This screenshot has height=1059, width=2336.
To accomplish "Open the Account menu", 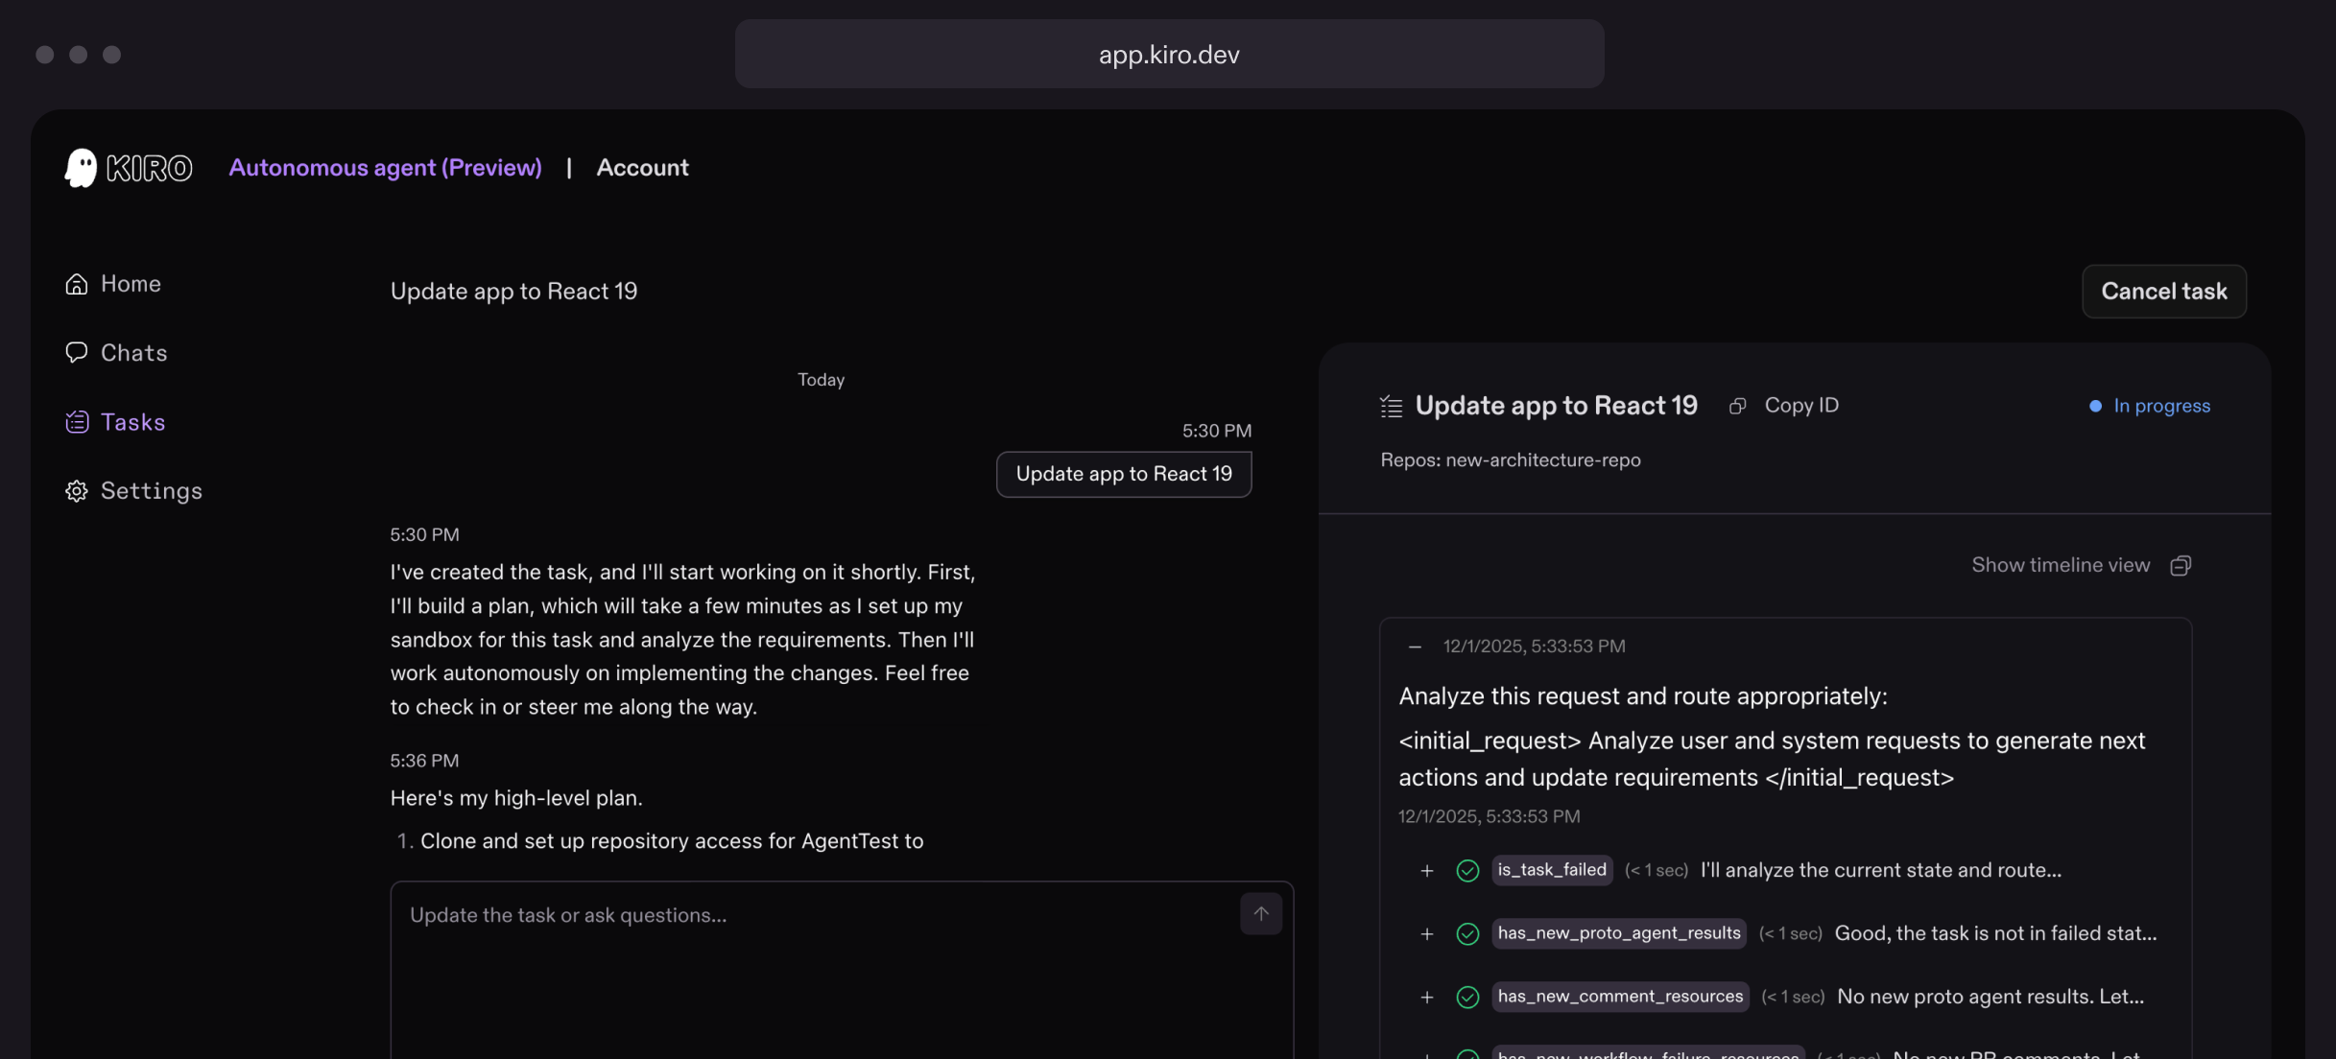I will [642, 167].
